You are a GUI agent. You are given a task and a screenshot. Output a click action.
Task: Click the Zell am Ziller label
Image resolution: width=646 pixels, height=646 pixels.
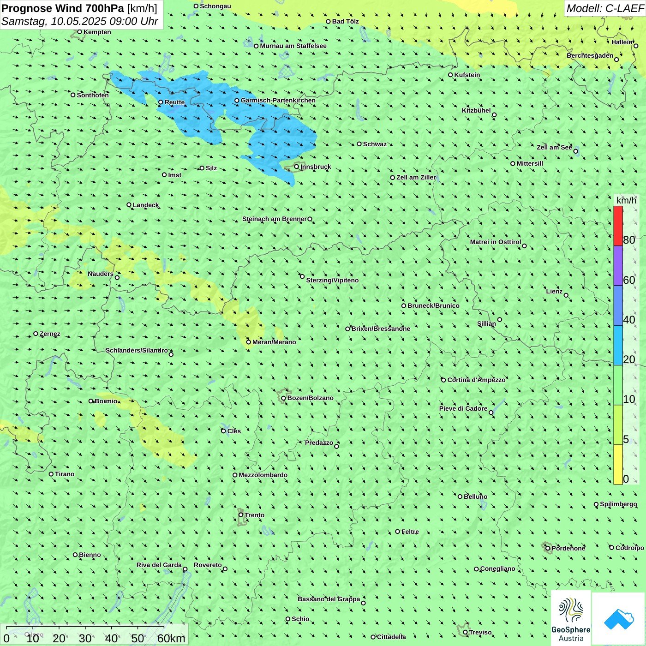click(x=416, y=177)
